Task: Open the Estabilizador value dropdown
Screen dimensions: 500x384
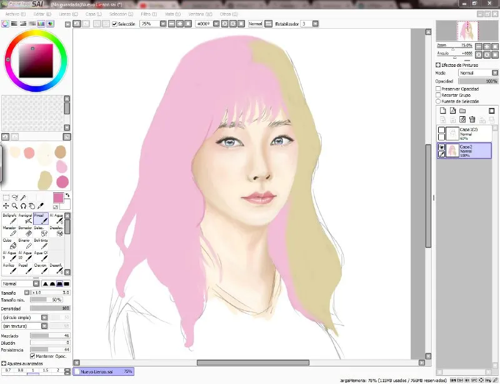Action: coord(316,24)
